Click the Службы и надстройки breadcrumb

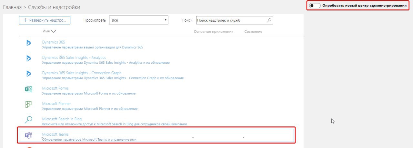coord(55,7)
